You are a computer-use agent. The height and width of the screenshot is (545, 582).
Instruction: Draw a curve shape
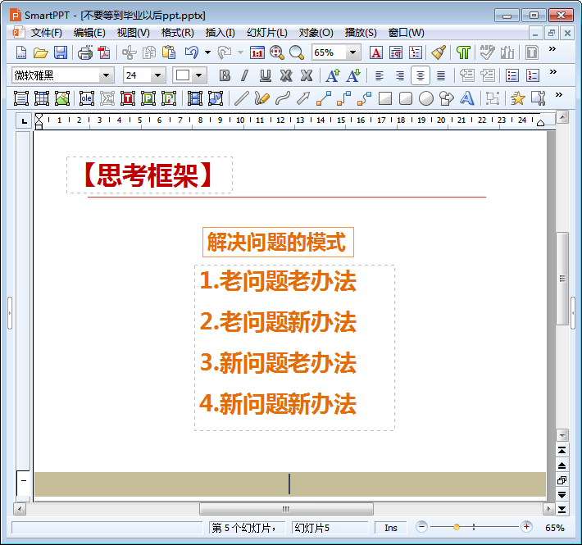pyautogui.click(x=283, y=98)
